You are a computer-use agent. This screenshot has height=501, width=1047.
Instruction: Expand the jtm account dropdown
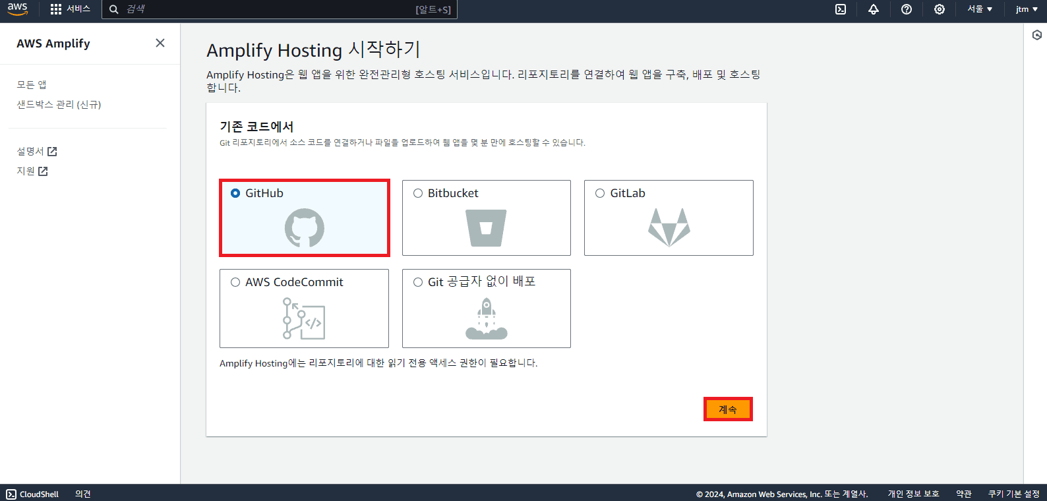click(1026, 9)
